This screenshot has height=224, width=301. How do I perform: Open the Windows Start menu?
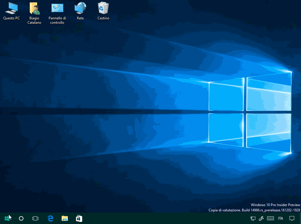click(7, 218)
